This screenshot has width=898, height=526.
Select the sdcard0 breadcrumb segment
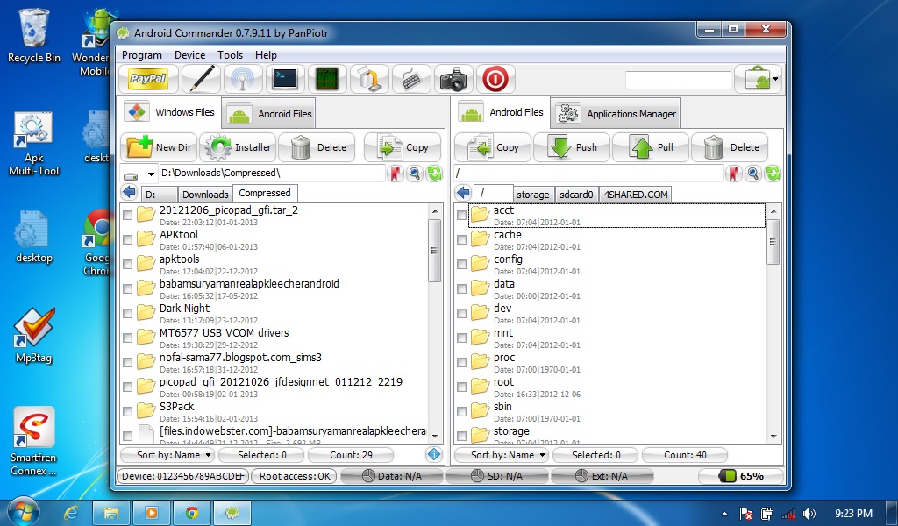(576, 194)
